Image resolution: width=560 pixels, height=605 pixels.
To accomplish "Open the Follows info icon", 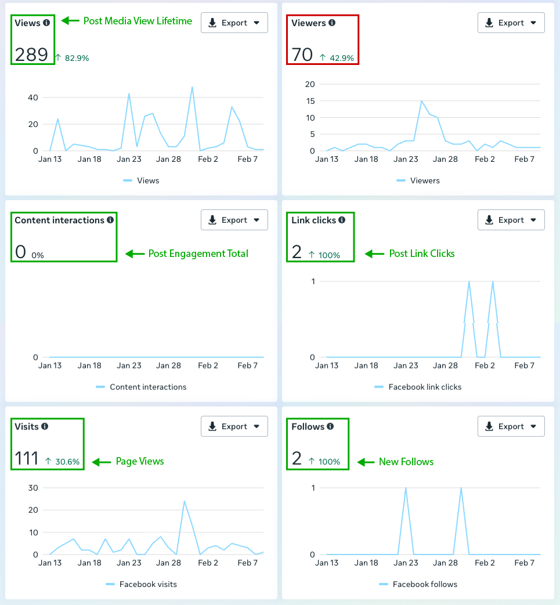I will point(330,426).
